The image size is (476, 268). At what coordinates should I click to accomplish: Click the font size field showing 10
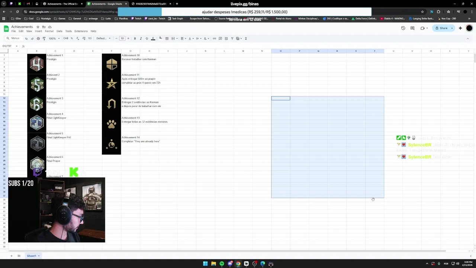tap(122, 38)
